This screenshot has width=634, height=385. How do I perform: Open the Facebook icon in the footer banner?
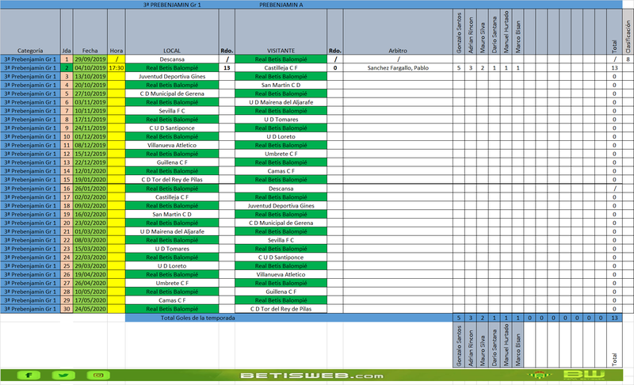point(29,375)
